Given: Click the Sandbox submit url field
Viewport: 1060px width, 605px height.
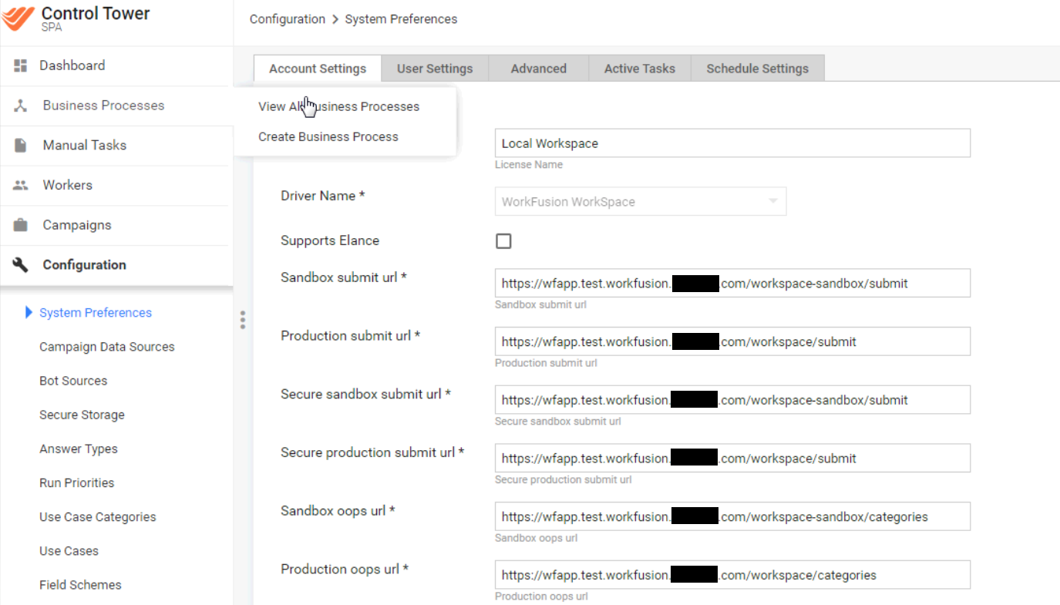Looking at the screenshot, I should click(732, 284).
